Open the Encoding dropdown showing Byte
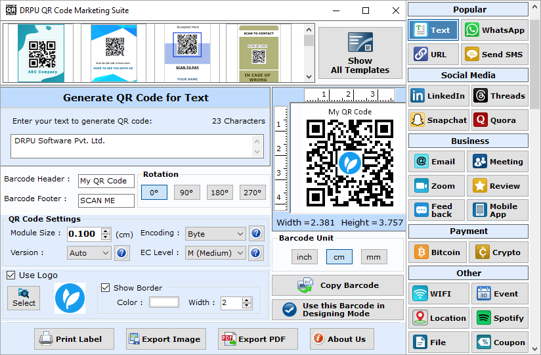The width and height of the screenshot is (541, 355). (215, 234)
